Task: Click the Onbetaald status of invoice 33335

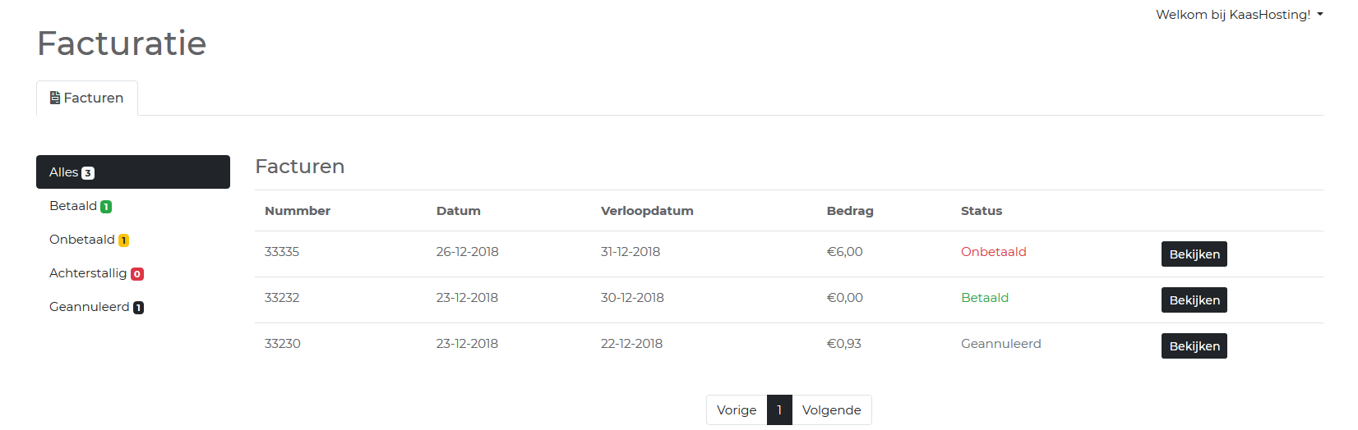Action: coord(993,252)
